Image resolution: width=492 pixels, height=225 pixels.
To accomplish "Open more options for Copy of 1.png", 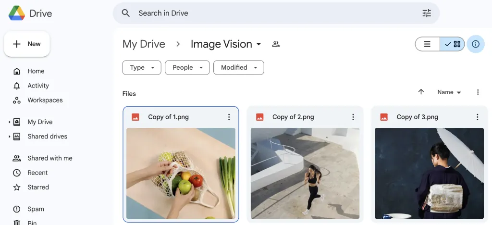I will [x=229, y=117].
